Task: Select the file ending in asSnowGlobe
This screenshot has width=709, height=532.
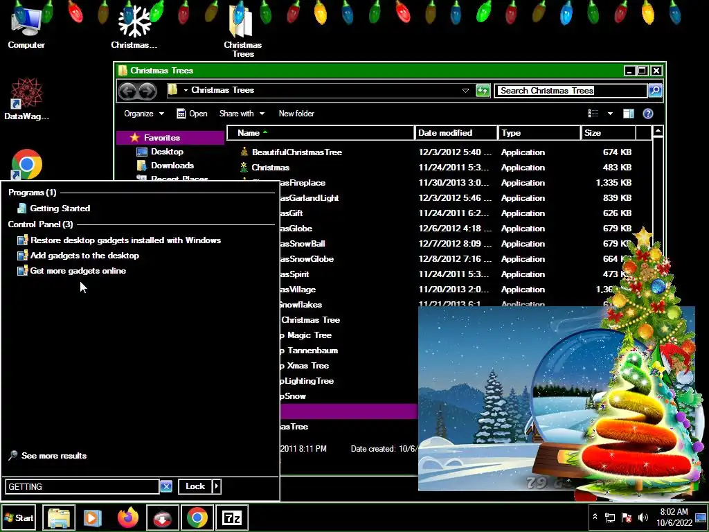Action: point(307,259)
